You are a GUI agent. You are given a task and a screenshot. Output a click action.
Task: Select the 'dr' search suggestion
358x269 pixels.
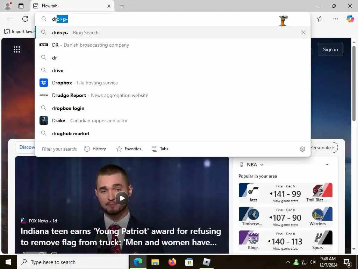(173, 58)
